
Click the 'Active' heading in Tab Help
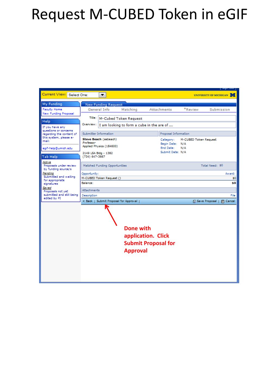coord(47,162)
